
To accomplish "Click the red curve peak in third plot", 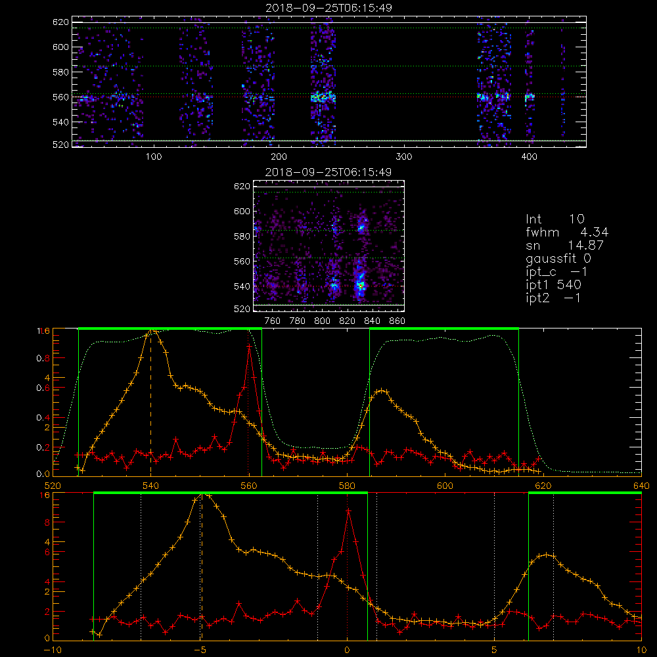I will 249,346.
